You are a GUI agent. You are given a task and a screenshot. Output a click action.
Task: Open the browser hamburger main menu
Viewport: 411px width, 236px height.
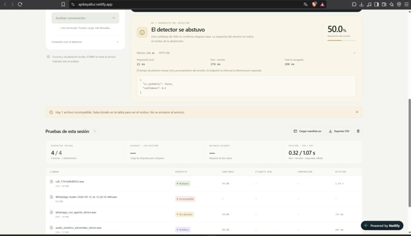406,5
